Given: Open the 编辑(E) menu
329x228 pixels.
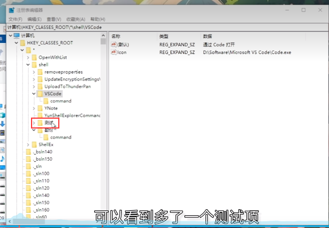Looking at the screenshot, I should click(34, 19).
